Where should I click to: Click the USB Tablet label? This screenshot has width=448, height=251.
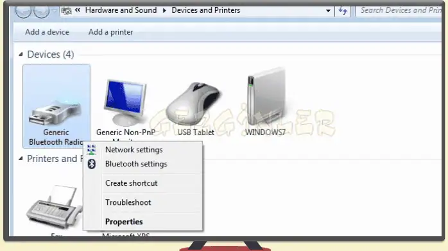click(196, 132)
